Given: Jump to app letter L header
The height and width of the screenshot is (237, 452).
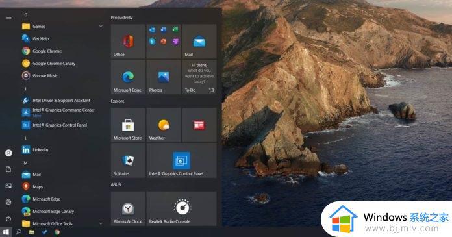Looking at the screenshot, I should (x=26, y=138).
